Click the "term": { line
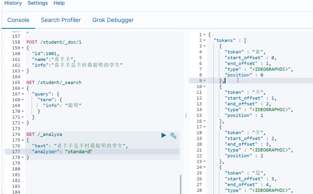 click(50, 100)
